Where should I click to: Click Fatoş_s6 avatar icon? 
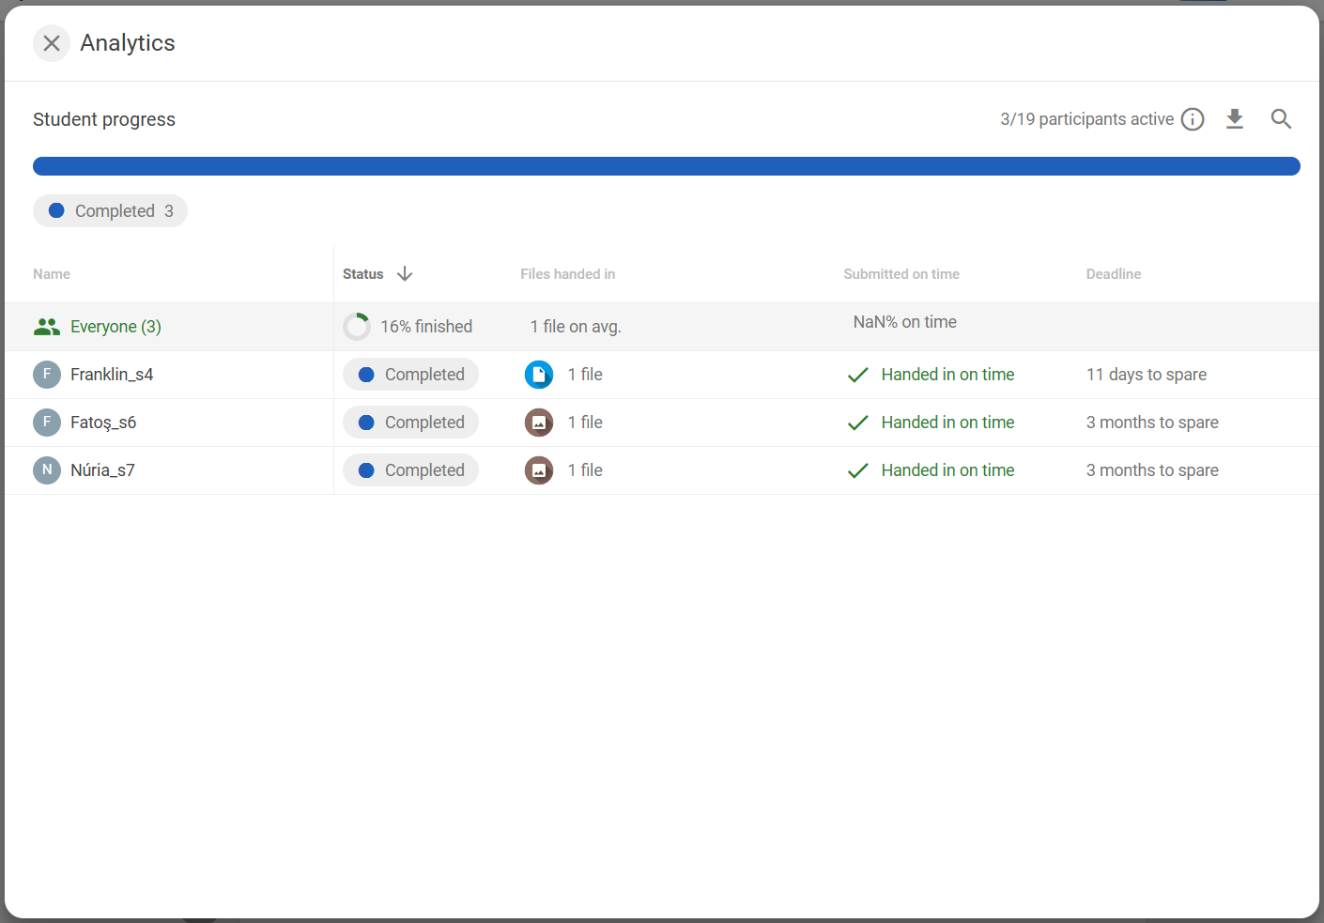click(47, 423)
